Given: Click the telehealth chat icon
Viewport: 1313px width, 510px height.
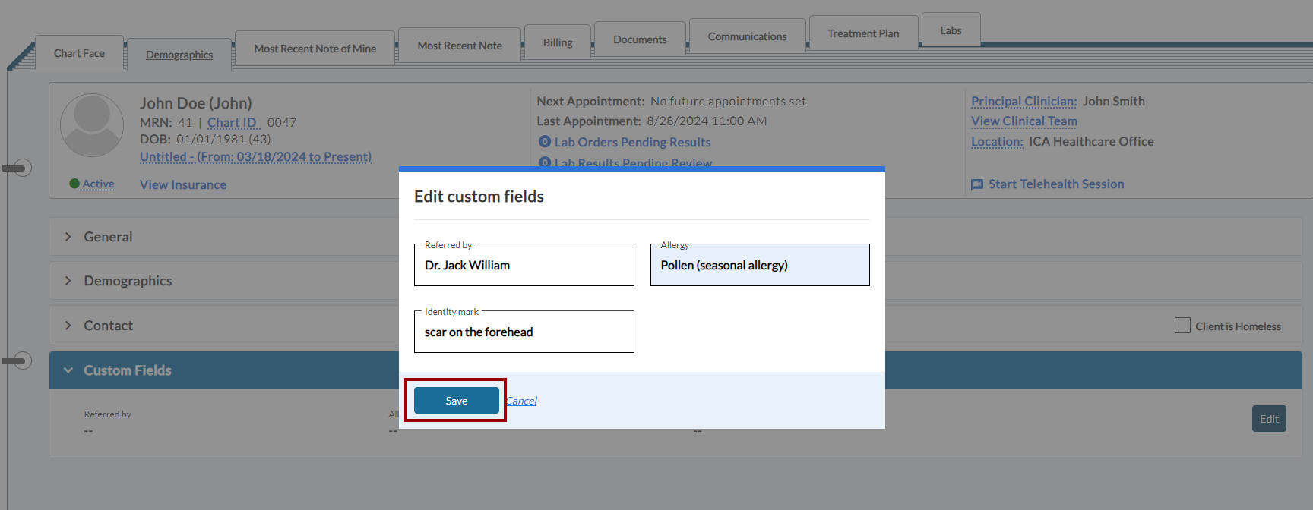Looking at the screenshot, I should 977,184.
